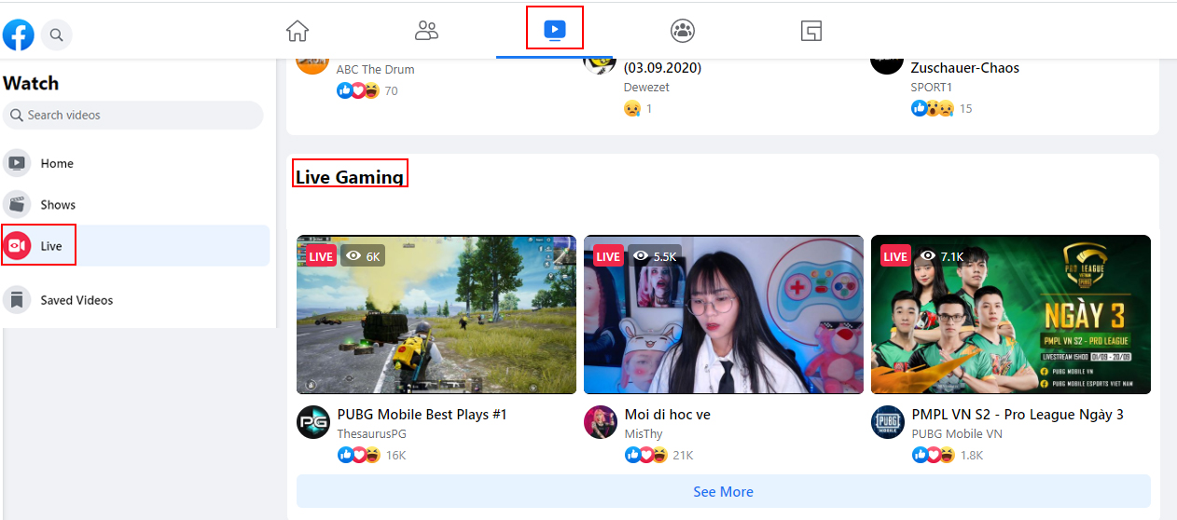
Task: Click reaction icons showing 1.8K
Action: coord(934,455)
